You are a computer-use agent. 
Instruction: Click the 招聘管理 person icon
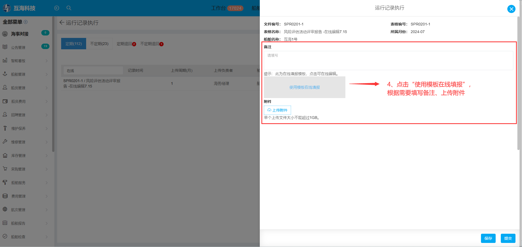5,115
